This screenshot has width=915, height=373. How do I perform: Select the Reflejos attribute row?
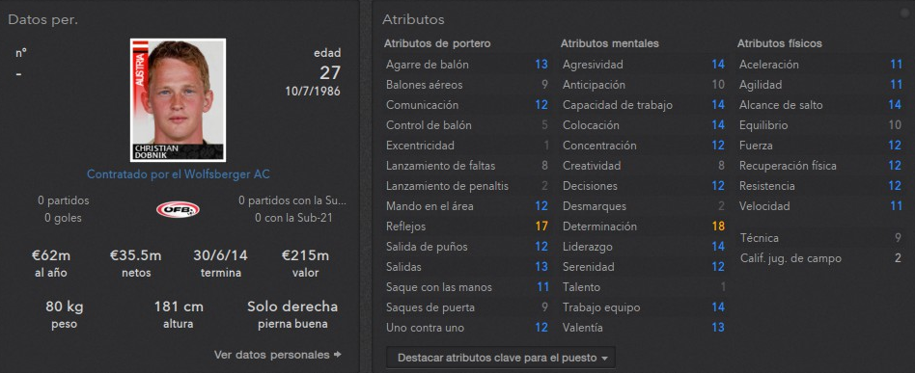[467, 226]
